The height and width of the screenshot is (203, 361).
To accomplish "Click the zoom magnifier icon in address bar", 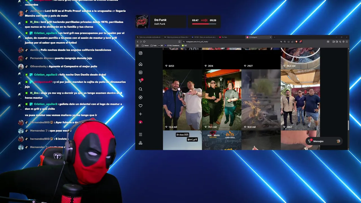I will pyautogui.click(x=285, y=42).
